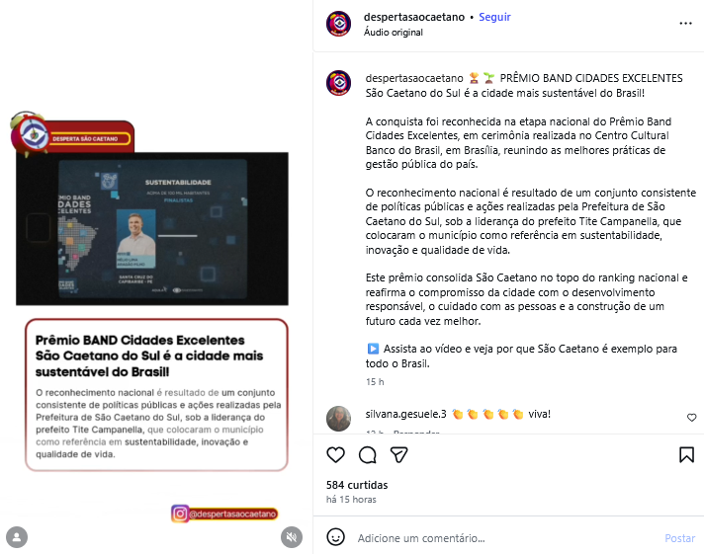Open the header profile avatar
The image size is (704, 554).
[338, 24]
